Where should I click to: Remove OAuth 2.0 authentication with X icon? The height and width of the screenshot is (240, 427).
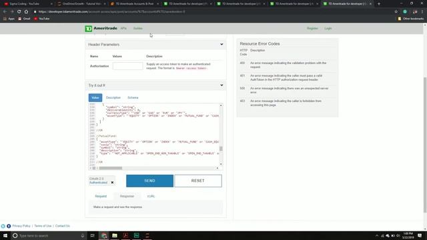tap(112, 183)
